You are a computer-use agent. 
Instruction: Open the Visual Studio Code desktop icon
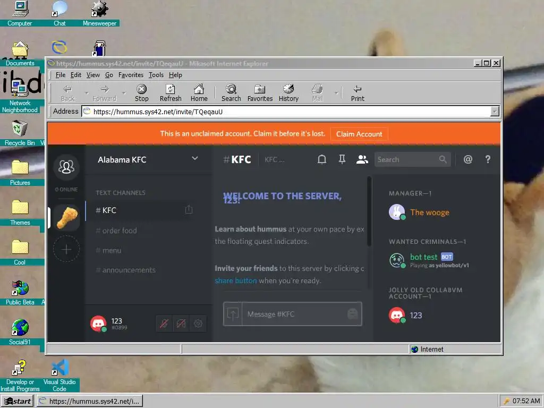pyautogui.click(x=59, y=376)
